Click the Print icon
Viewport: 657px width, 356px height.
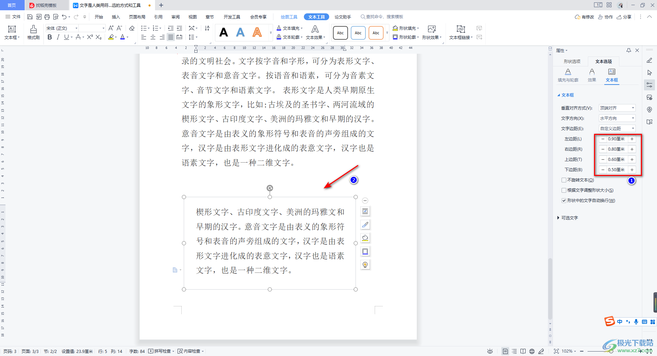click(47, 17)
